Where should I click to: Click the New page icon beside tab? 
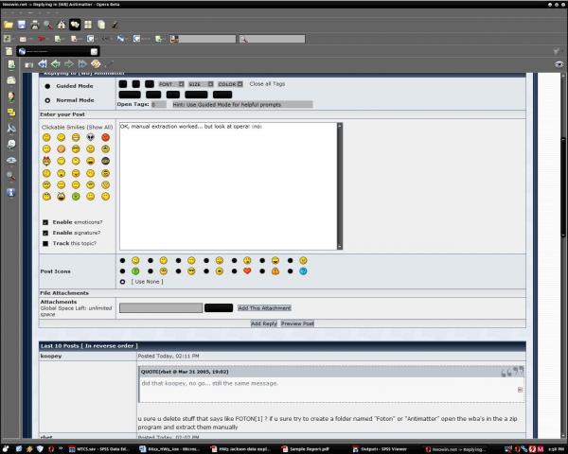point(9,51)
